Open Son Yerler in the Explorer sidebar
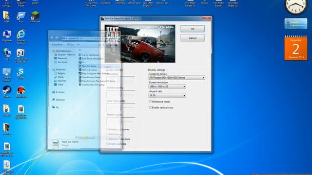 click(x=61, y=62)
